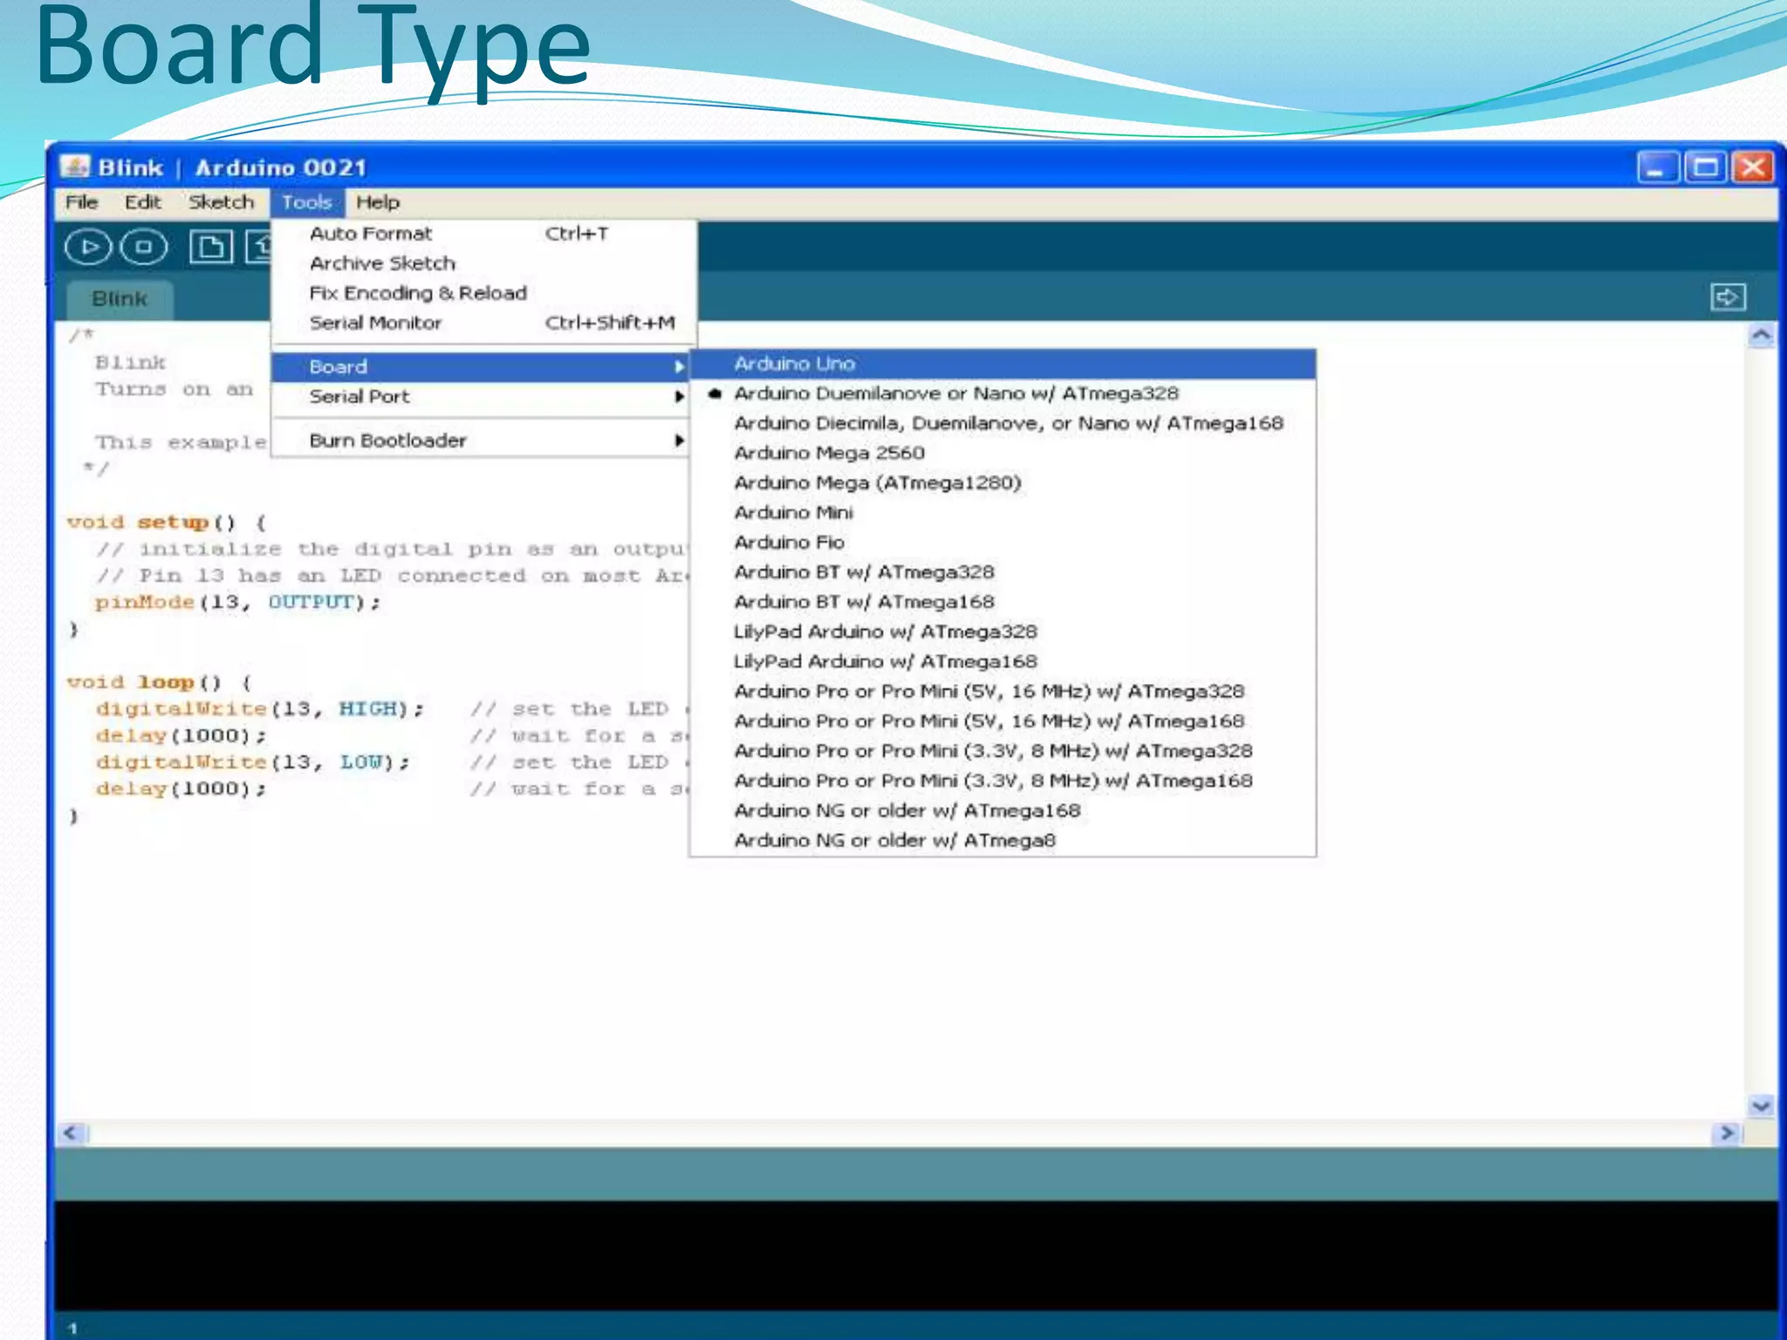The width and height of the screenshot is (1787, 1340).
Task: Click the vertical scrollbar up arrow
Action: (x=1761, y=336)
